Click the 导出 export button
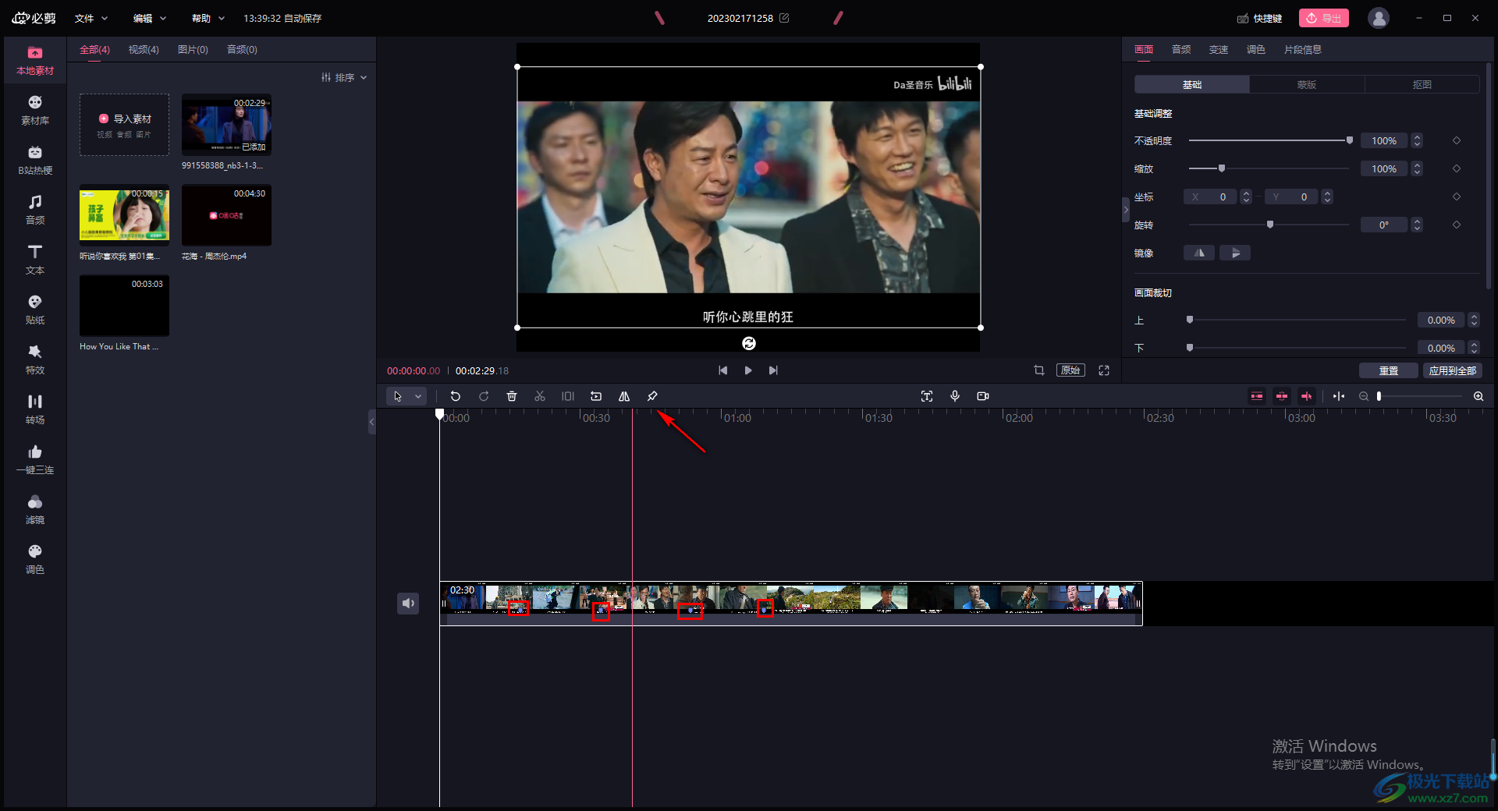1498x811 pixels. (1324, 18)
